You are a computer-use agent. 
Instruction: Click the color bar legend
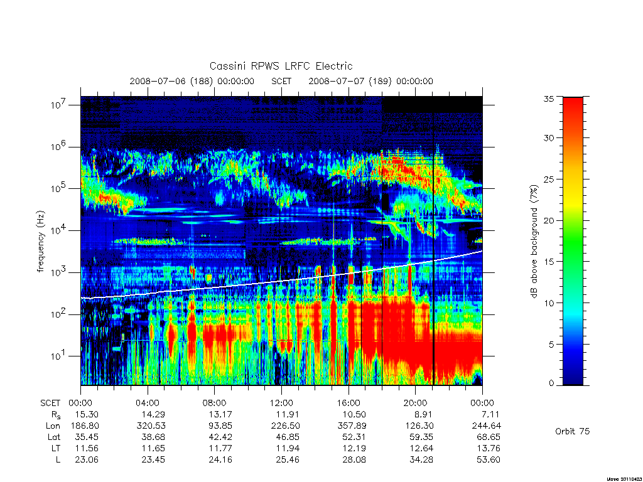click(573, 241)
